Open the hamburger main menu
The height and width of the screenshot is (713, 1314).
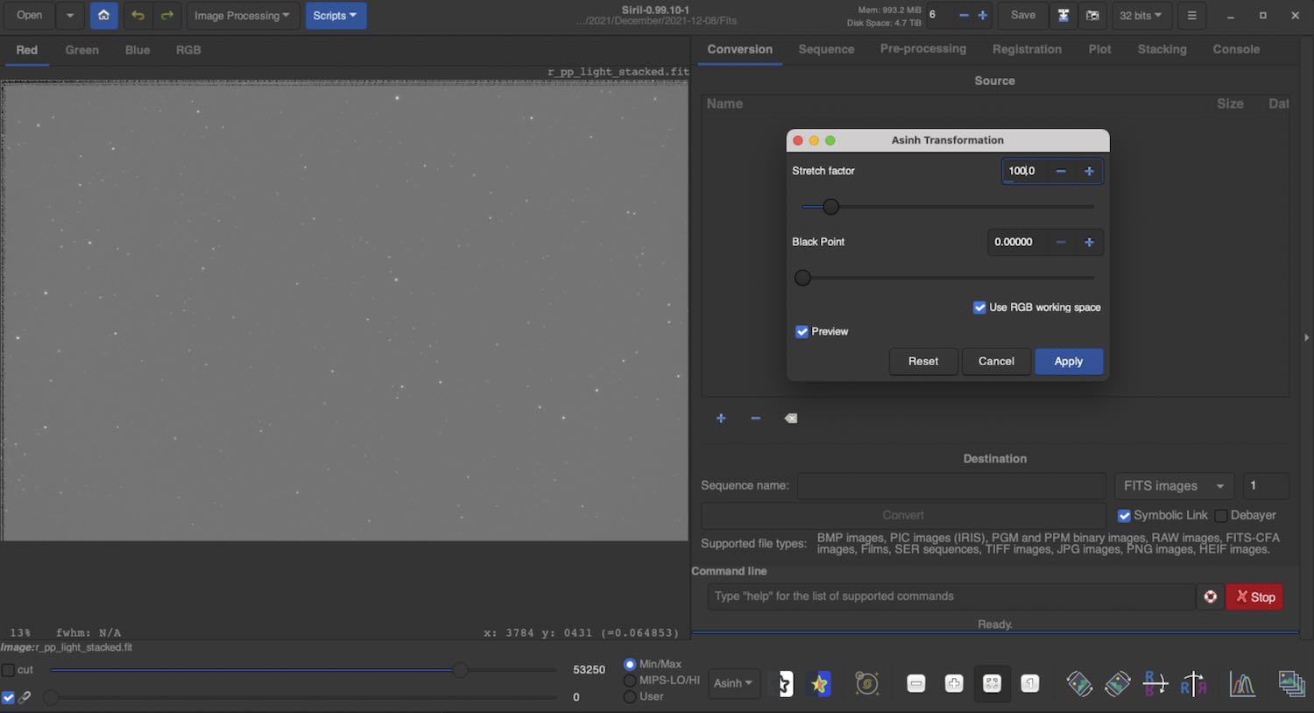click(1191, 16)
